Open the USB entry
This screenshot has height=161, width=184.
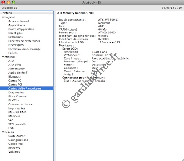pos(11,128)
